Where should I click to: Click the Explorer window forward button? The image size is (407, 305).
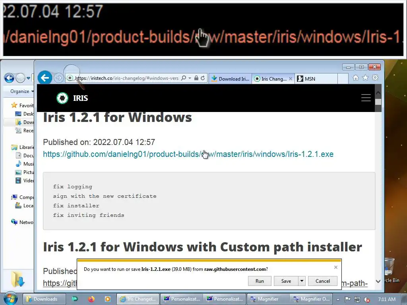pos(20,78)
